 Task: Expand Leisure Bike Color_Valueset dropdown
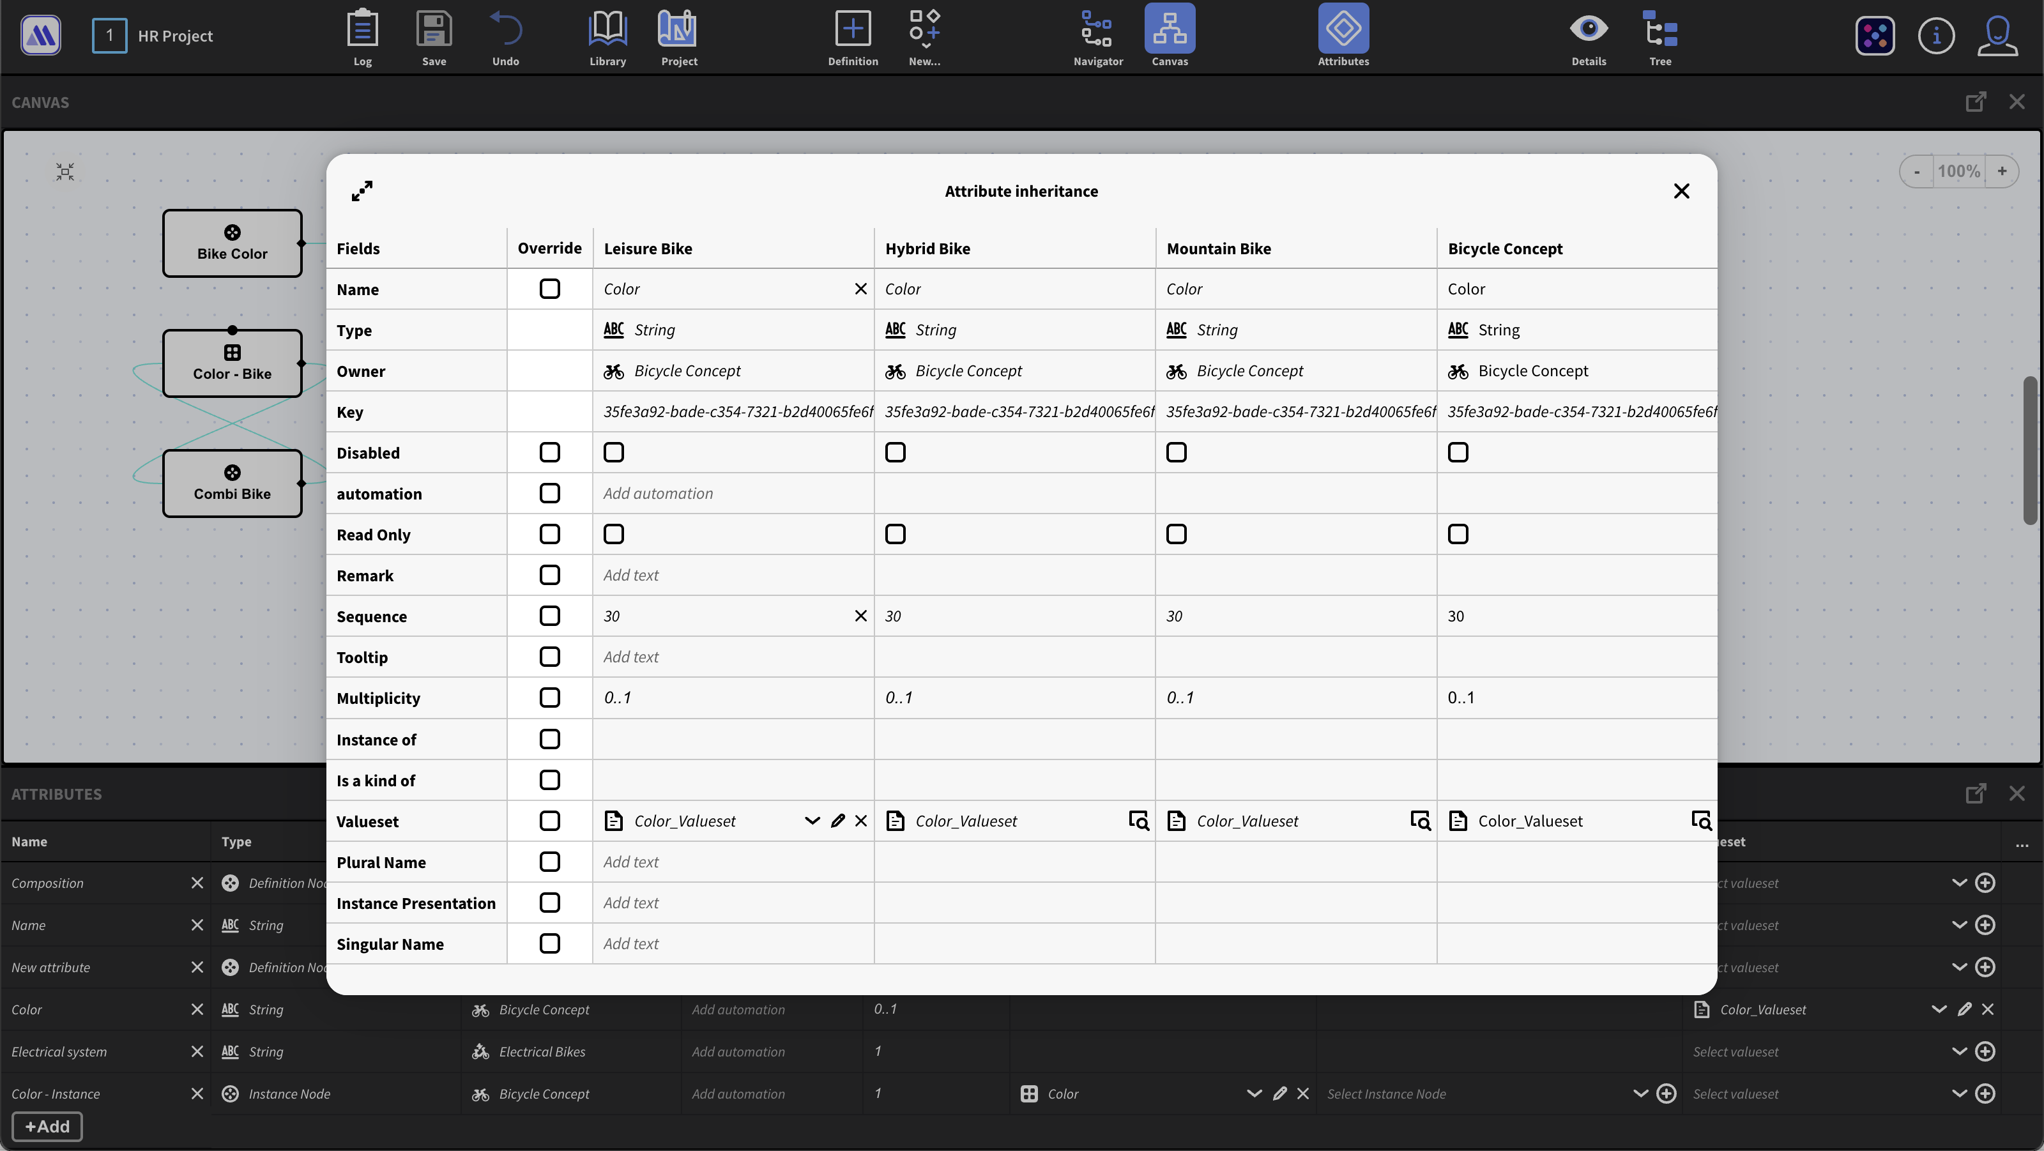point(812,821)
